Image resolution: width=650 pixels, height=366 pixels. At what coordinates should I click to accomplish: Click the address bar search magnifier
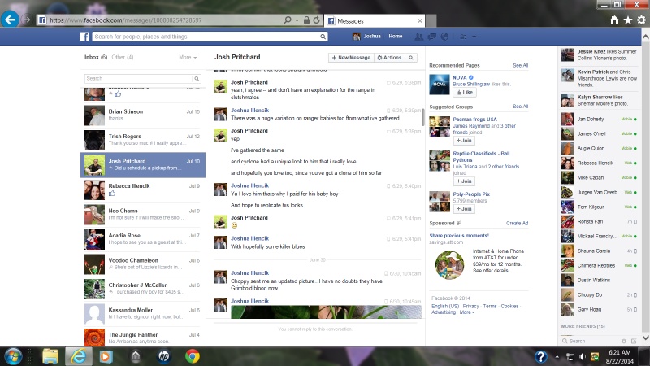pos(288,20)
